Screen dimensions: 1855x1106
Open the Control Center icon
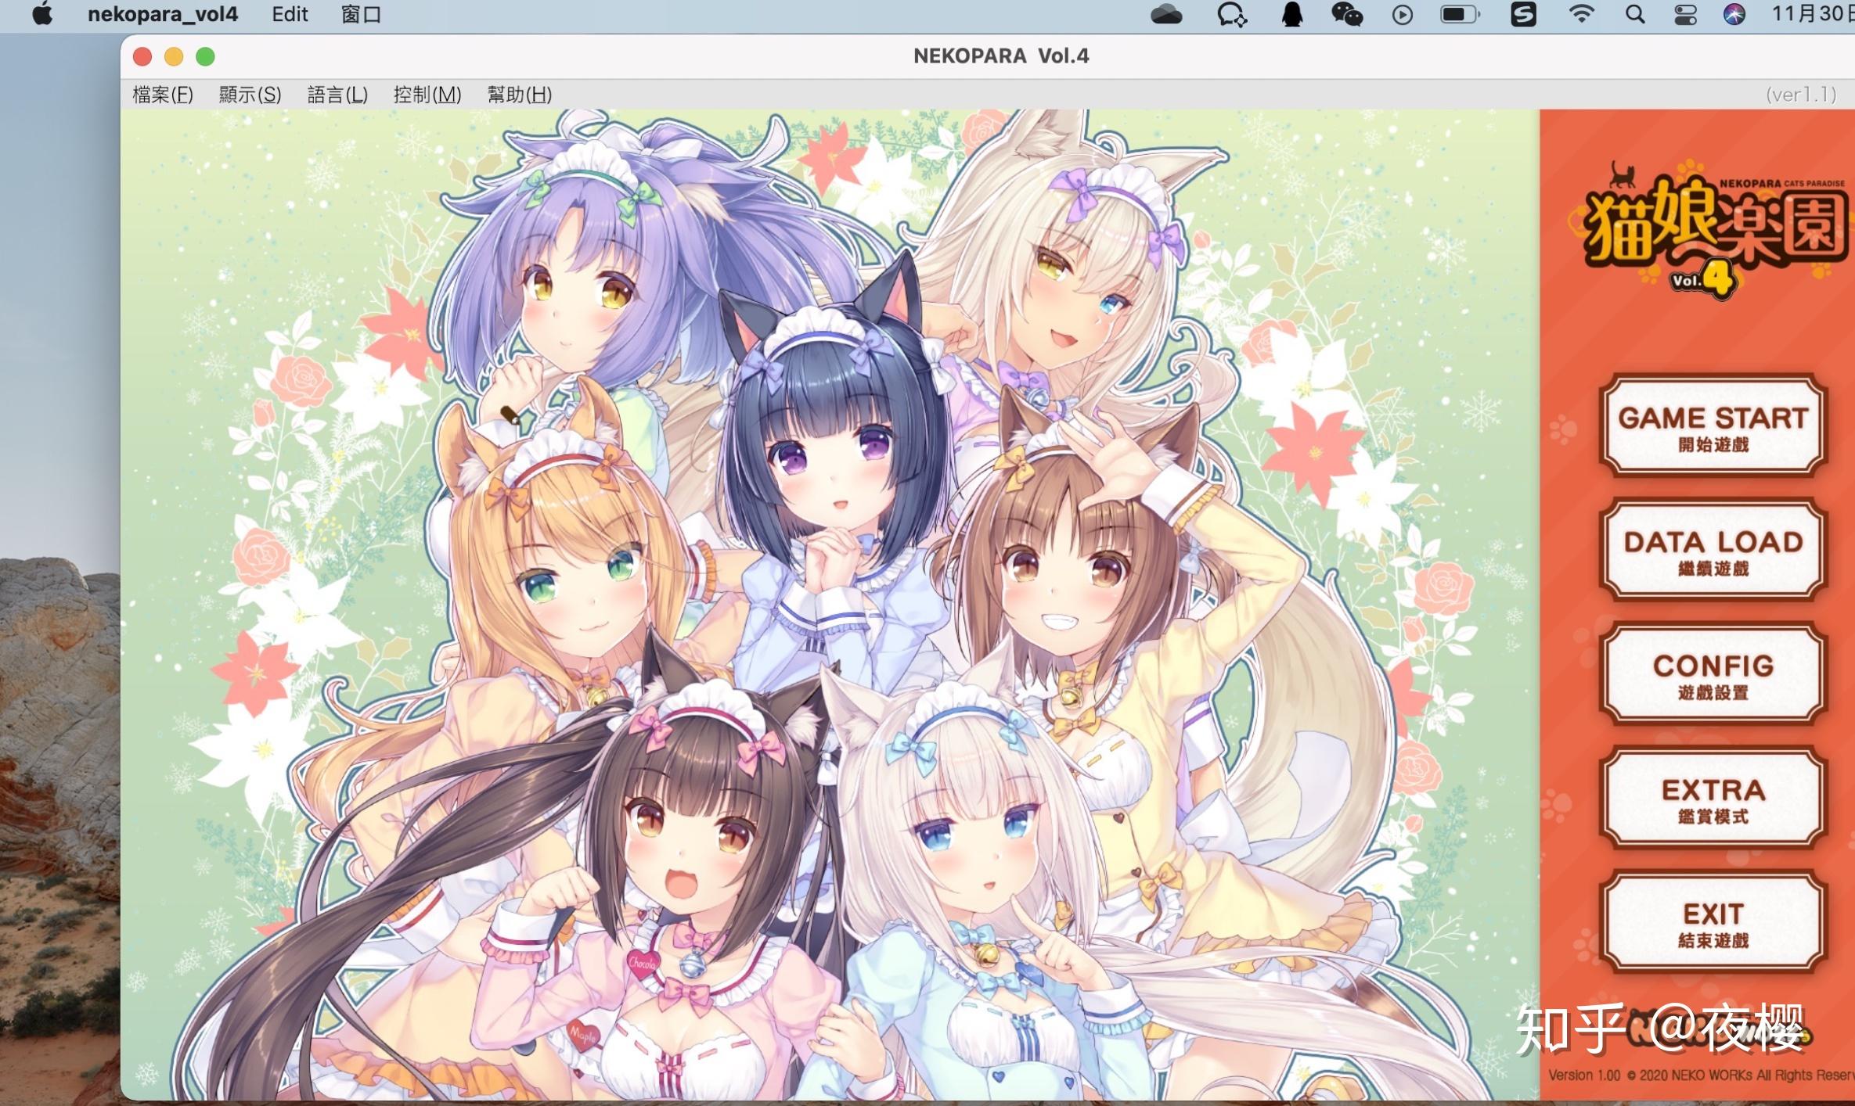(x=1684, y=14)
